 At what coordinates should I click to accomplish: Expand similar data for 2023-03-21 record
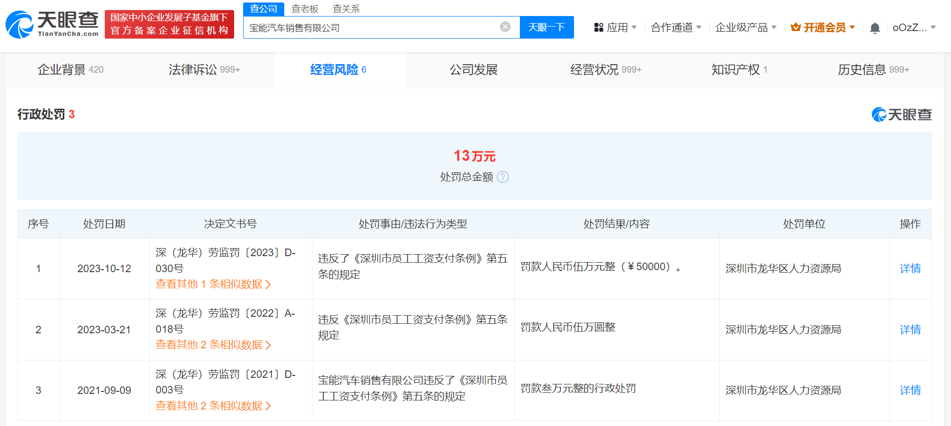[213, 345]
